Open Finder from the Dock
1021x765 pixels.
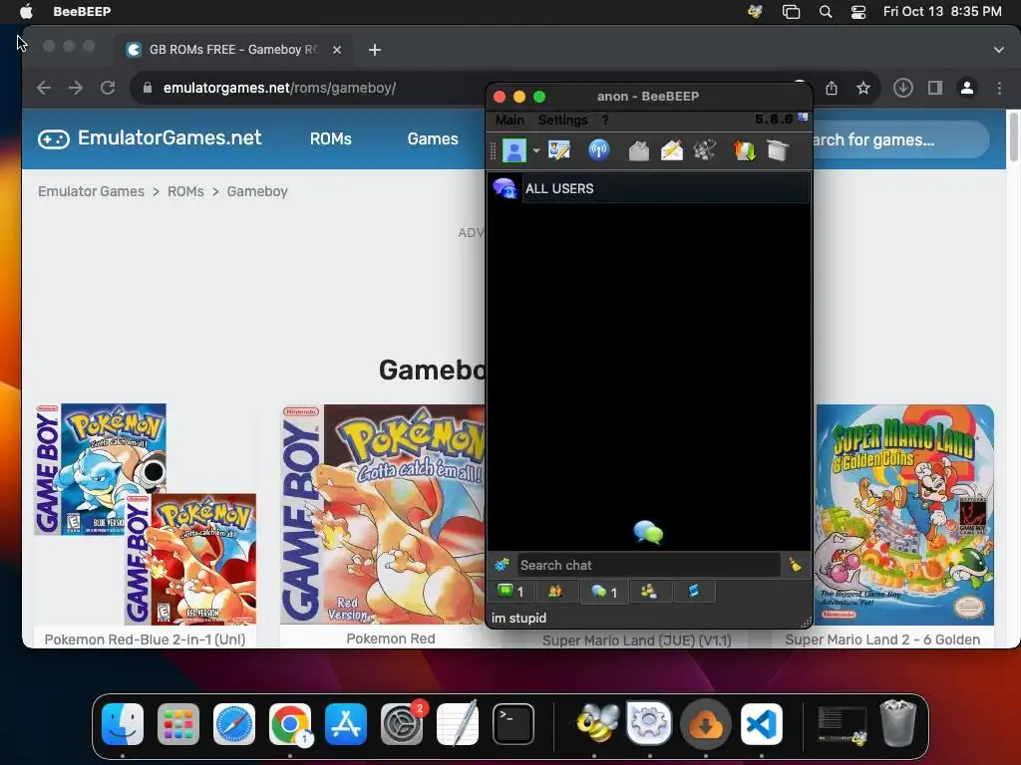click(x=123, y=724)
